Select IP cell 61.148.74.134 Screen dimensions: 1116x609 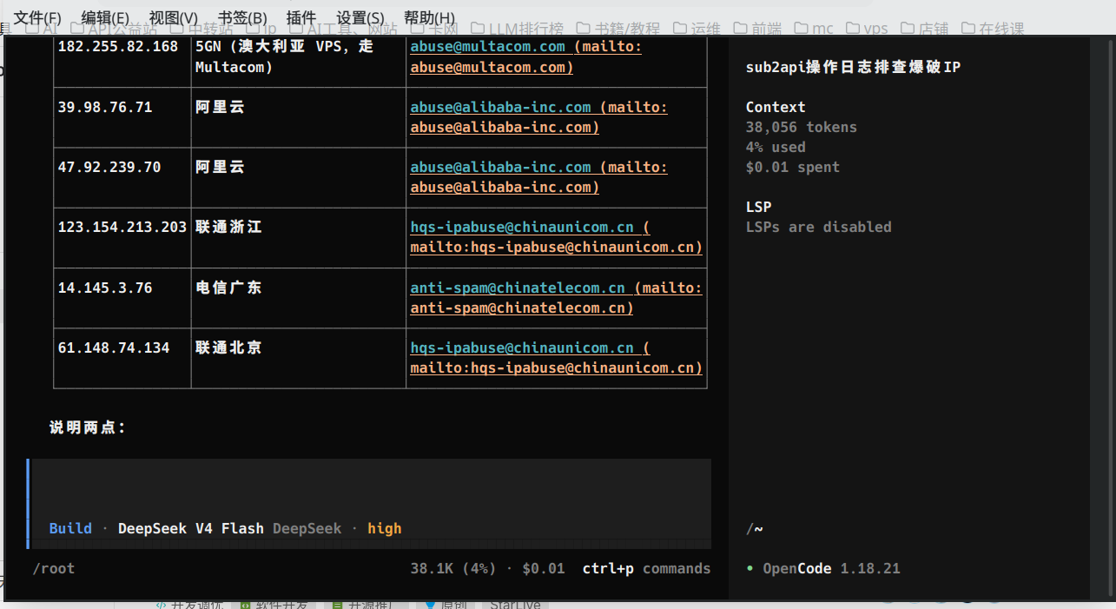pos(113,348)
